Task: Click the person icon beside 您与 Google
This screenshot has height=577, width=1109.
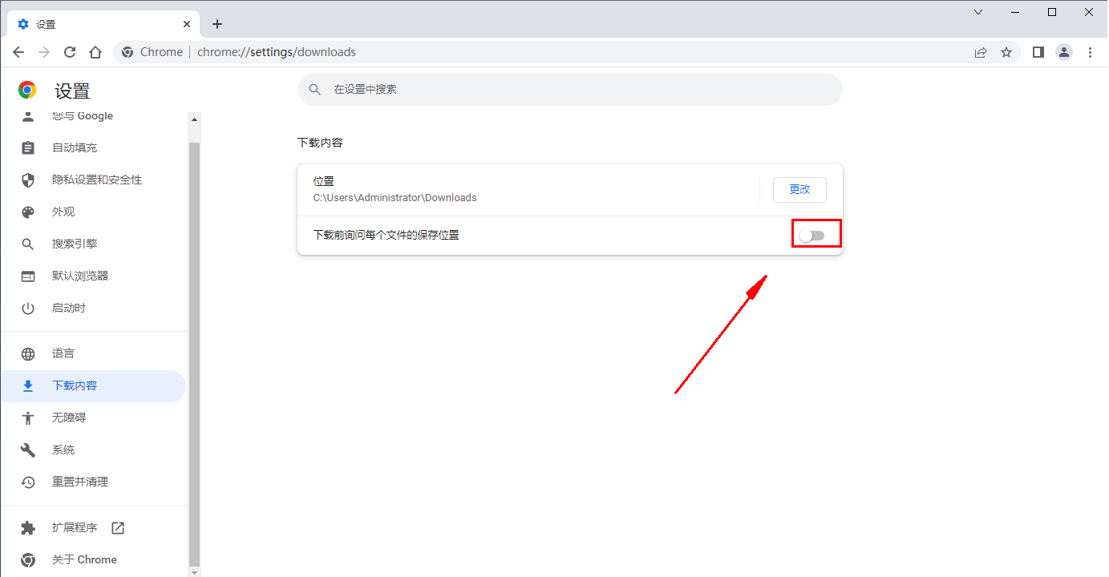Action: point(28,116)
